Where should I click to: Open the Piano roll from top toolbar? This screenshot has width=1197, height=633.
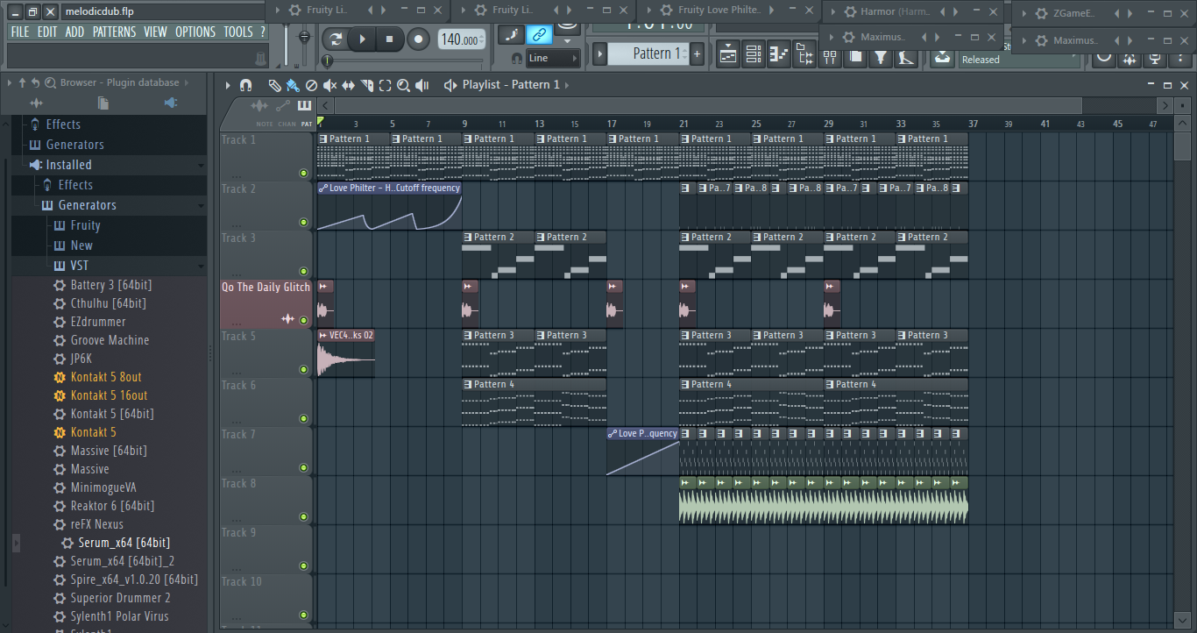tap(779, 55)
